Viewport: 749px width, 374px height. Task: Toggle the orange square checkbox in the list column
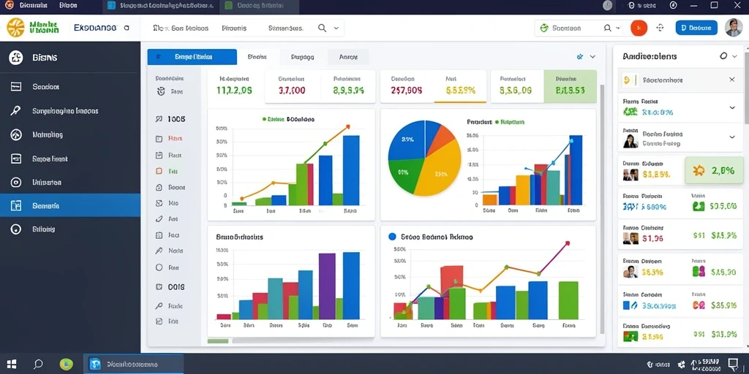[x=159, y=171]
